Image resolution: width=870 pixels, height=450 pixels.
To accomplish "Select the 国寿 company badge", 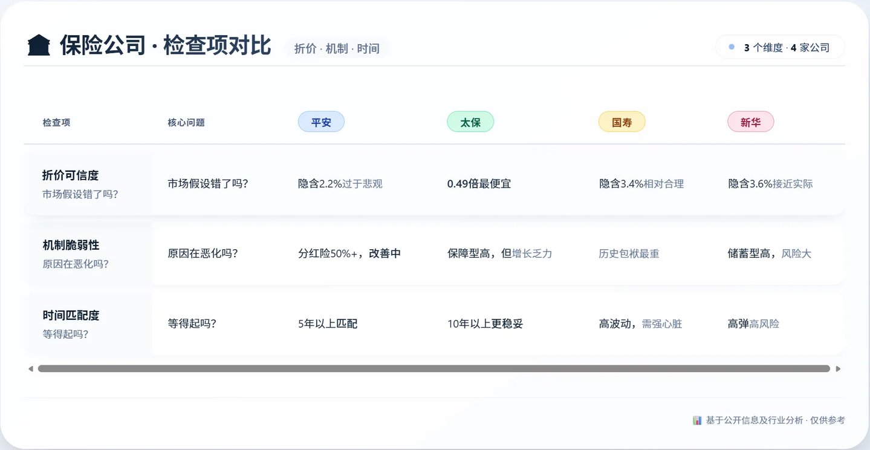I will point(622,122).
